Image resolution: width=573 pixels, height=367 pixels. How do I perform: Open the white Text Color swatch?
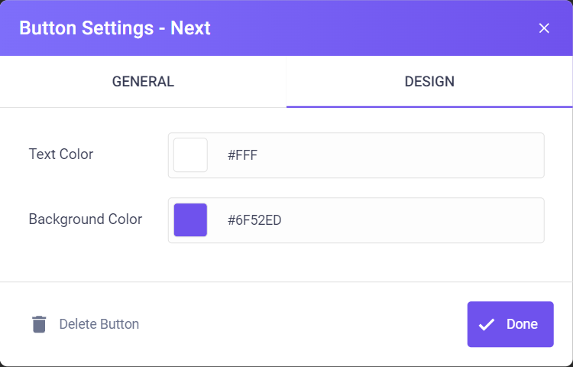tap(190, 155)
